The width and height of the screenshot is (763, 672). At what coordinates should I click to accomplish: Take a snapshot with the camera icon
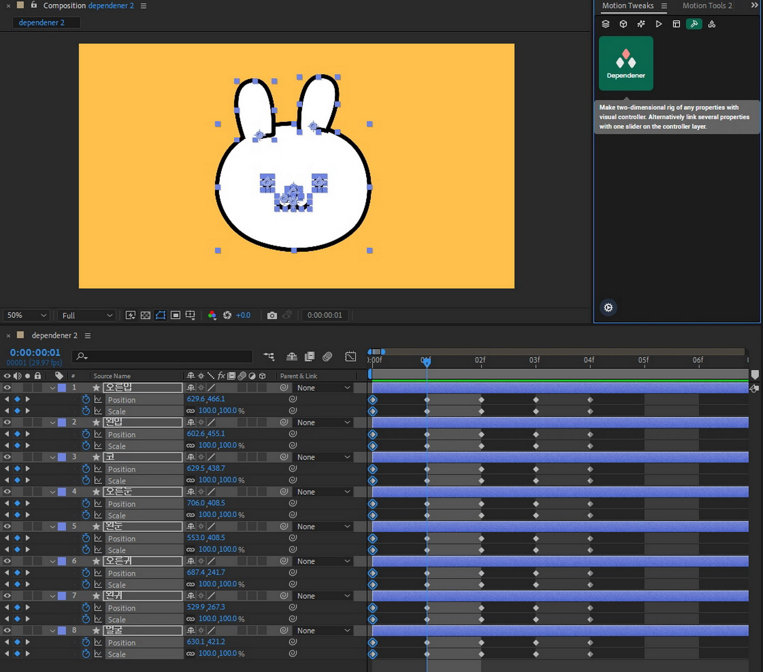coord(272,316)
